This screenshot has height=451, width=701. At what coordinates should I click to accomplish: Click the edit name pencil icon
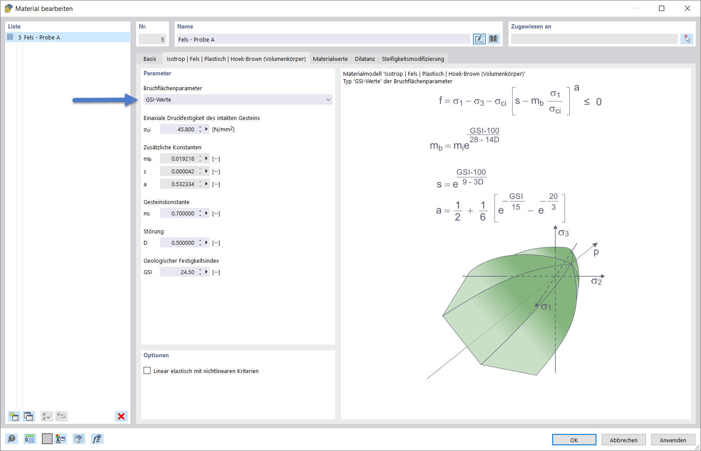coord(479,39)
